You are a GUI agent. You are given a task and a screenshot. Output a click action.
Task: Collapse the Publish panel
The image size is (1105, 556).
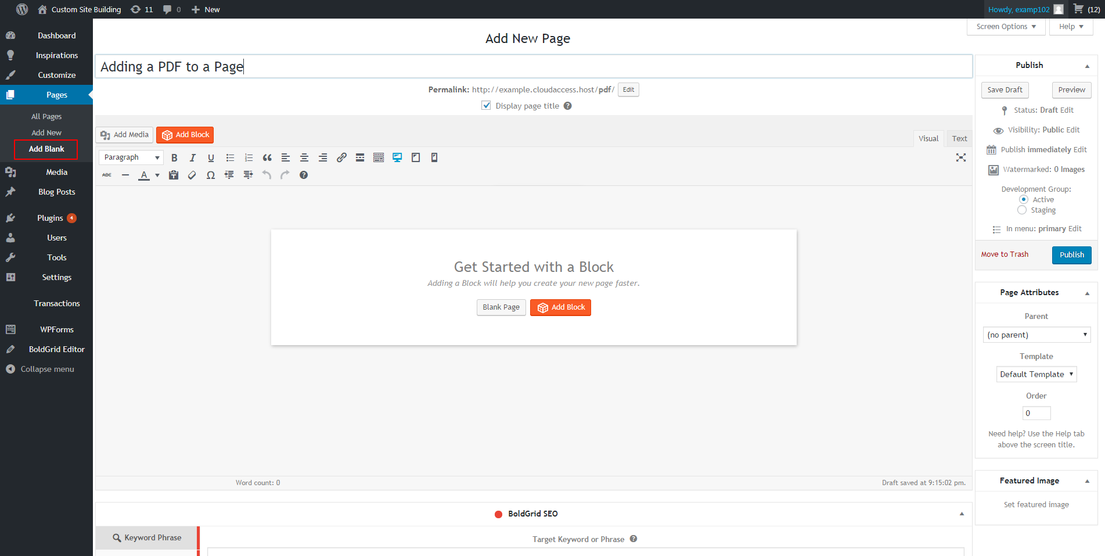(x=1087, y=66)
